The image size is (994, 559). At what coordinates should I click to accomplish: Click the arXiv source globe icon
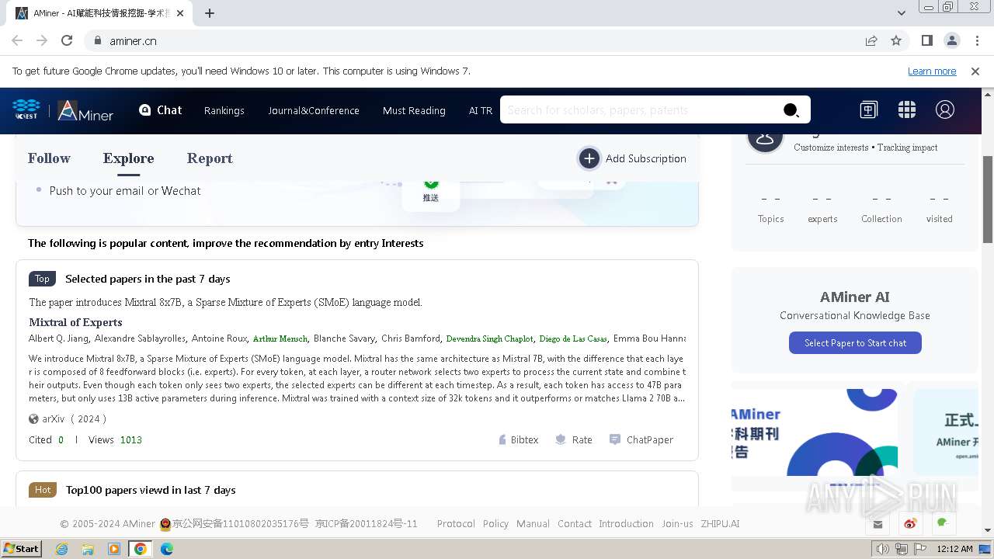pos(33,418)
